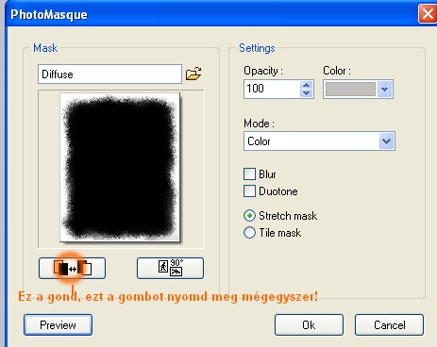Click the Mode combo box showing Color

[319, 141]
